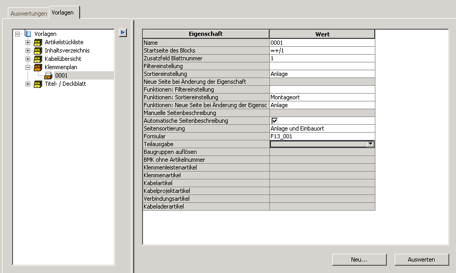Click Sortiereinstellung value Anlage
The height and width of the screenshot is (273, 456).
(x=322, y=74)
